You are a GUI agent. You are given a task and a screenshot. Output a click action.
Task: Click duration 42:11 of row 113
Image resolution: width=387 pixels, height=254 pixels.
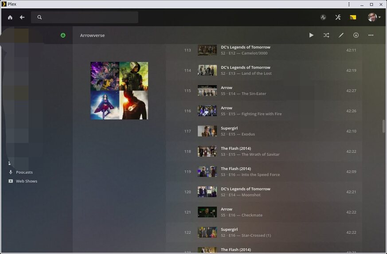tap(351, 50)
